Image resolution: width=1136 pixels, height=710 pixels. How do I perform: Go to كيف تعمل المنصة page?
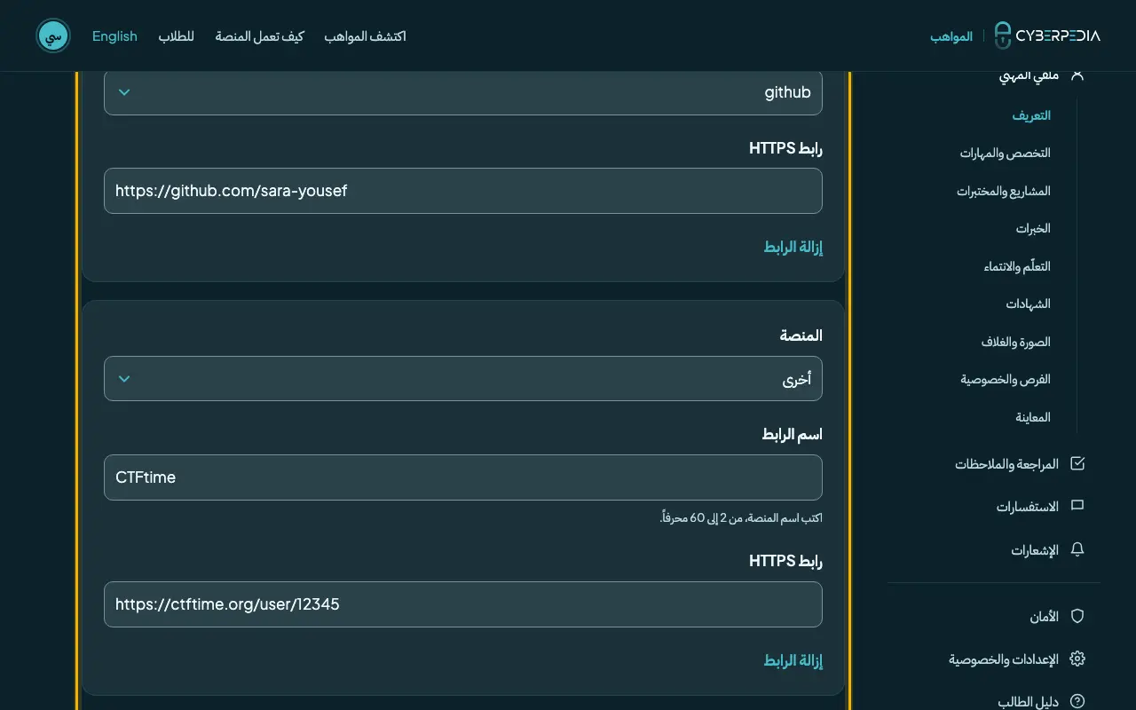[x=259, y=36]
